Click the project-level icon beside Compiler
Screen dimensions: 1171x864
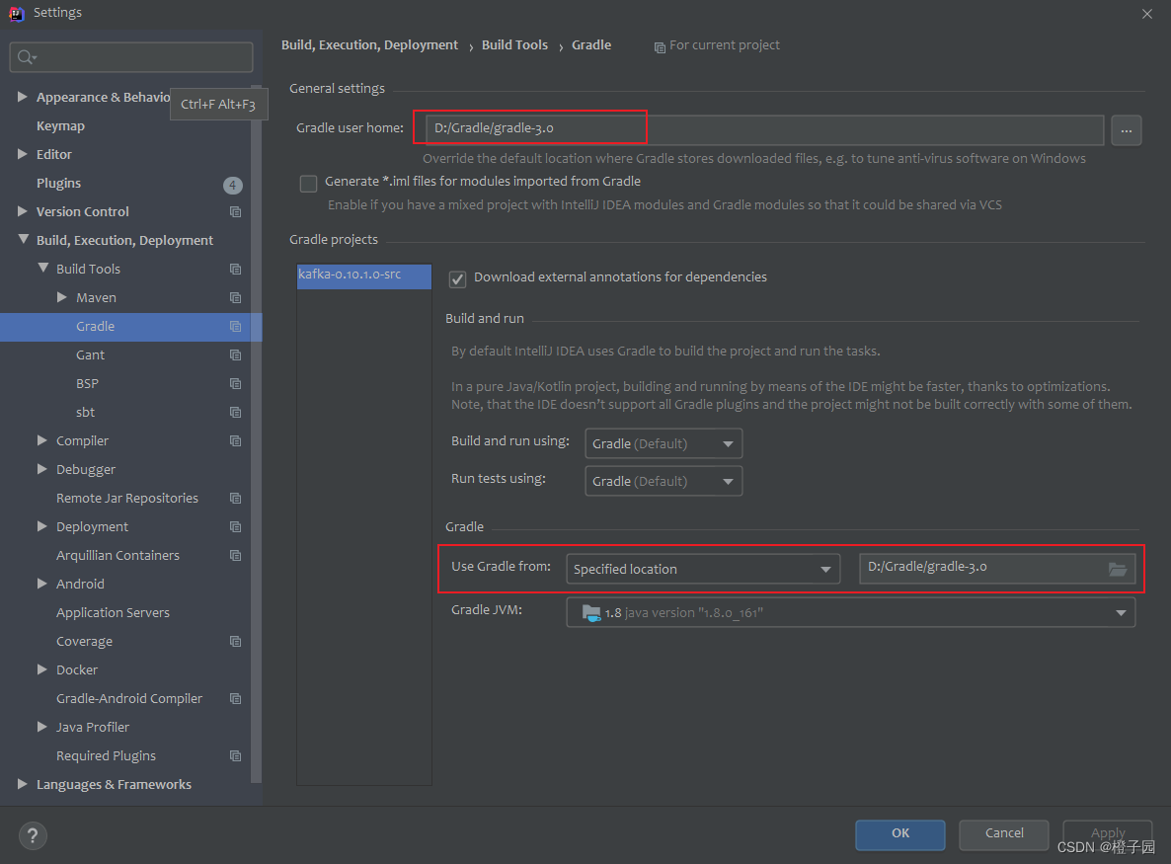point(235,441)
